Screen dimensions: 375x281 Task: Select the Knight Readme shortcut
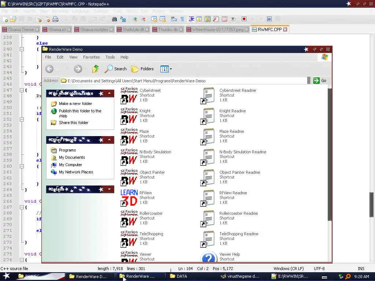(207, 116)
